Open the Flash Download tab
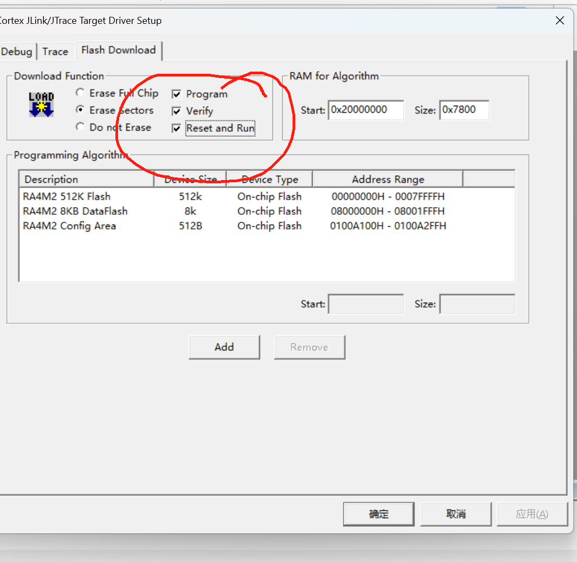Viewport: 577px width, 562px height. [119, 50]
